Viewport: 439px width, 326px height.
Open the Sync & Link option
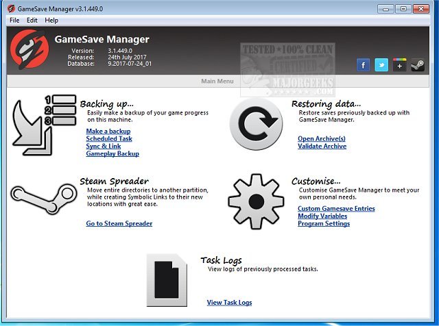coord(104,146)
